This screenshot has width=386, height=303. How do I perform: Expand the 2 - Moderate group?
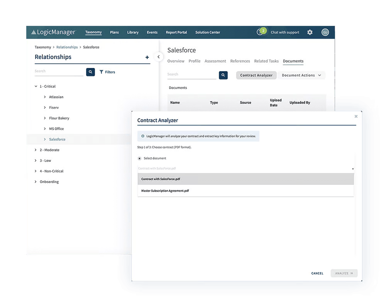[x=36, y=150]
